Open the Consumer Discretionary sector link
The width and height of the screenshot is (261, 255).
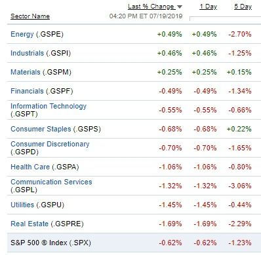(x=50, y=144)
